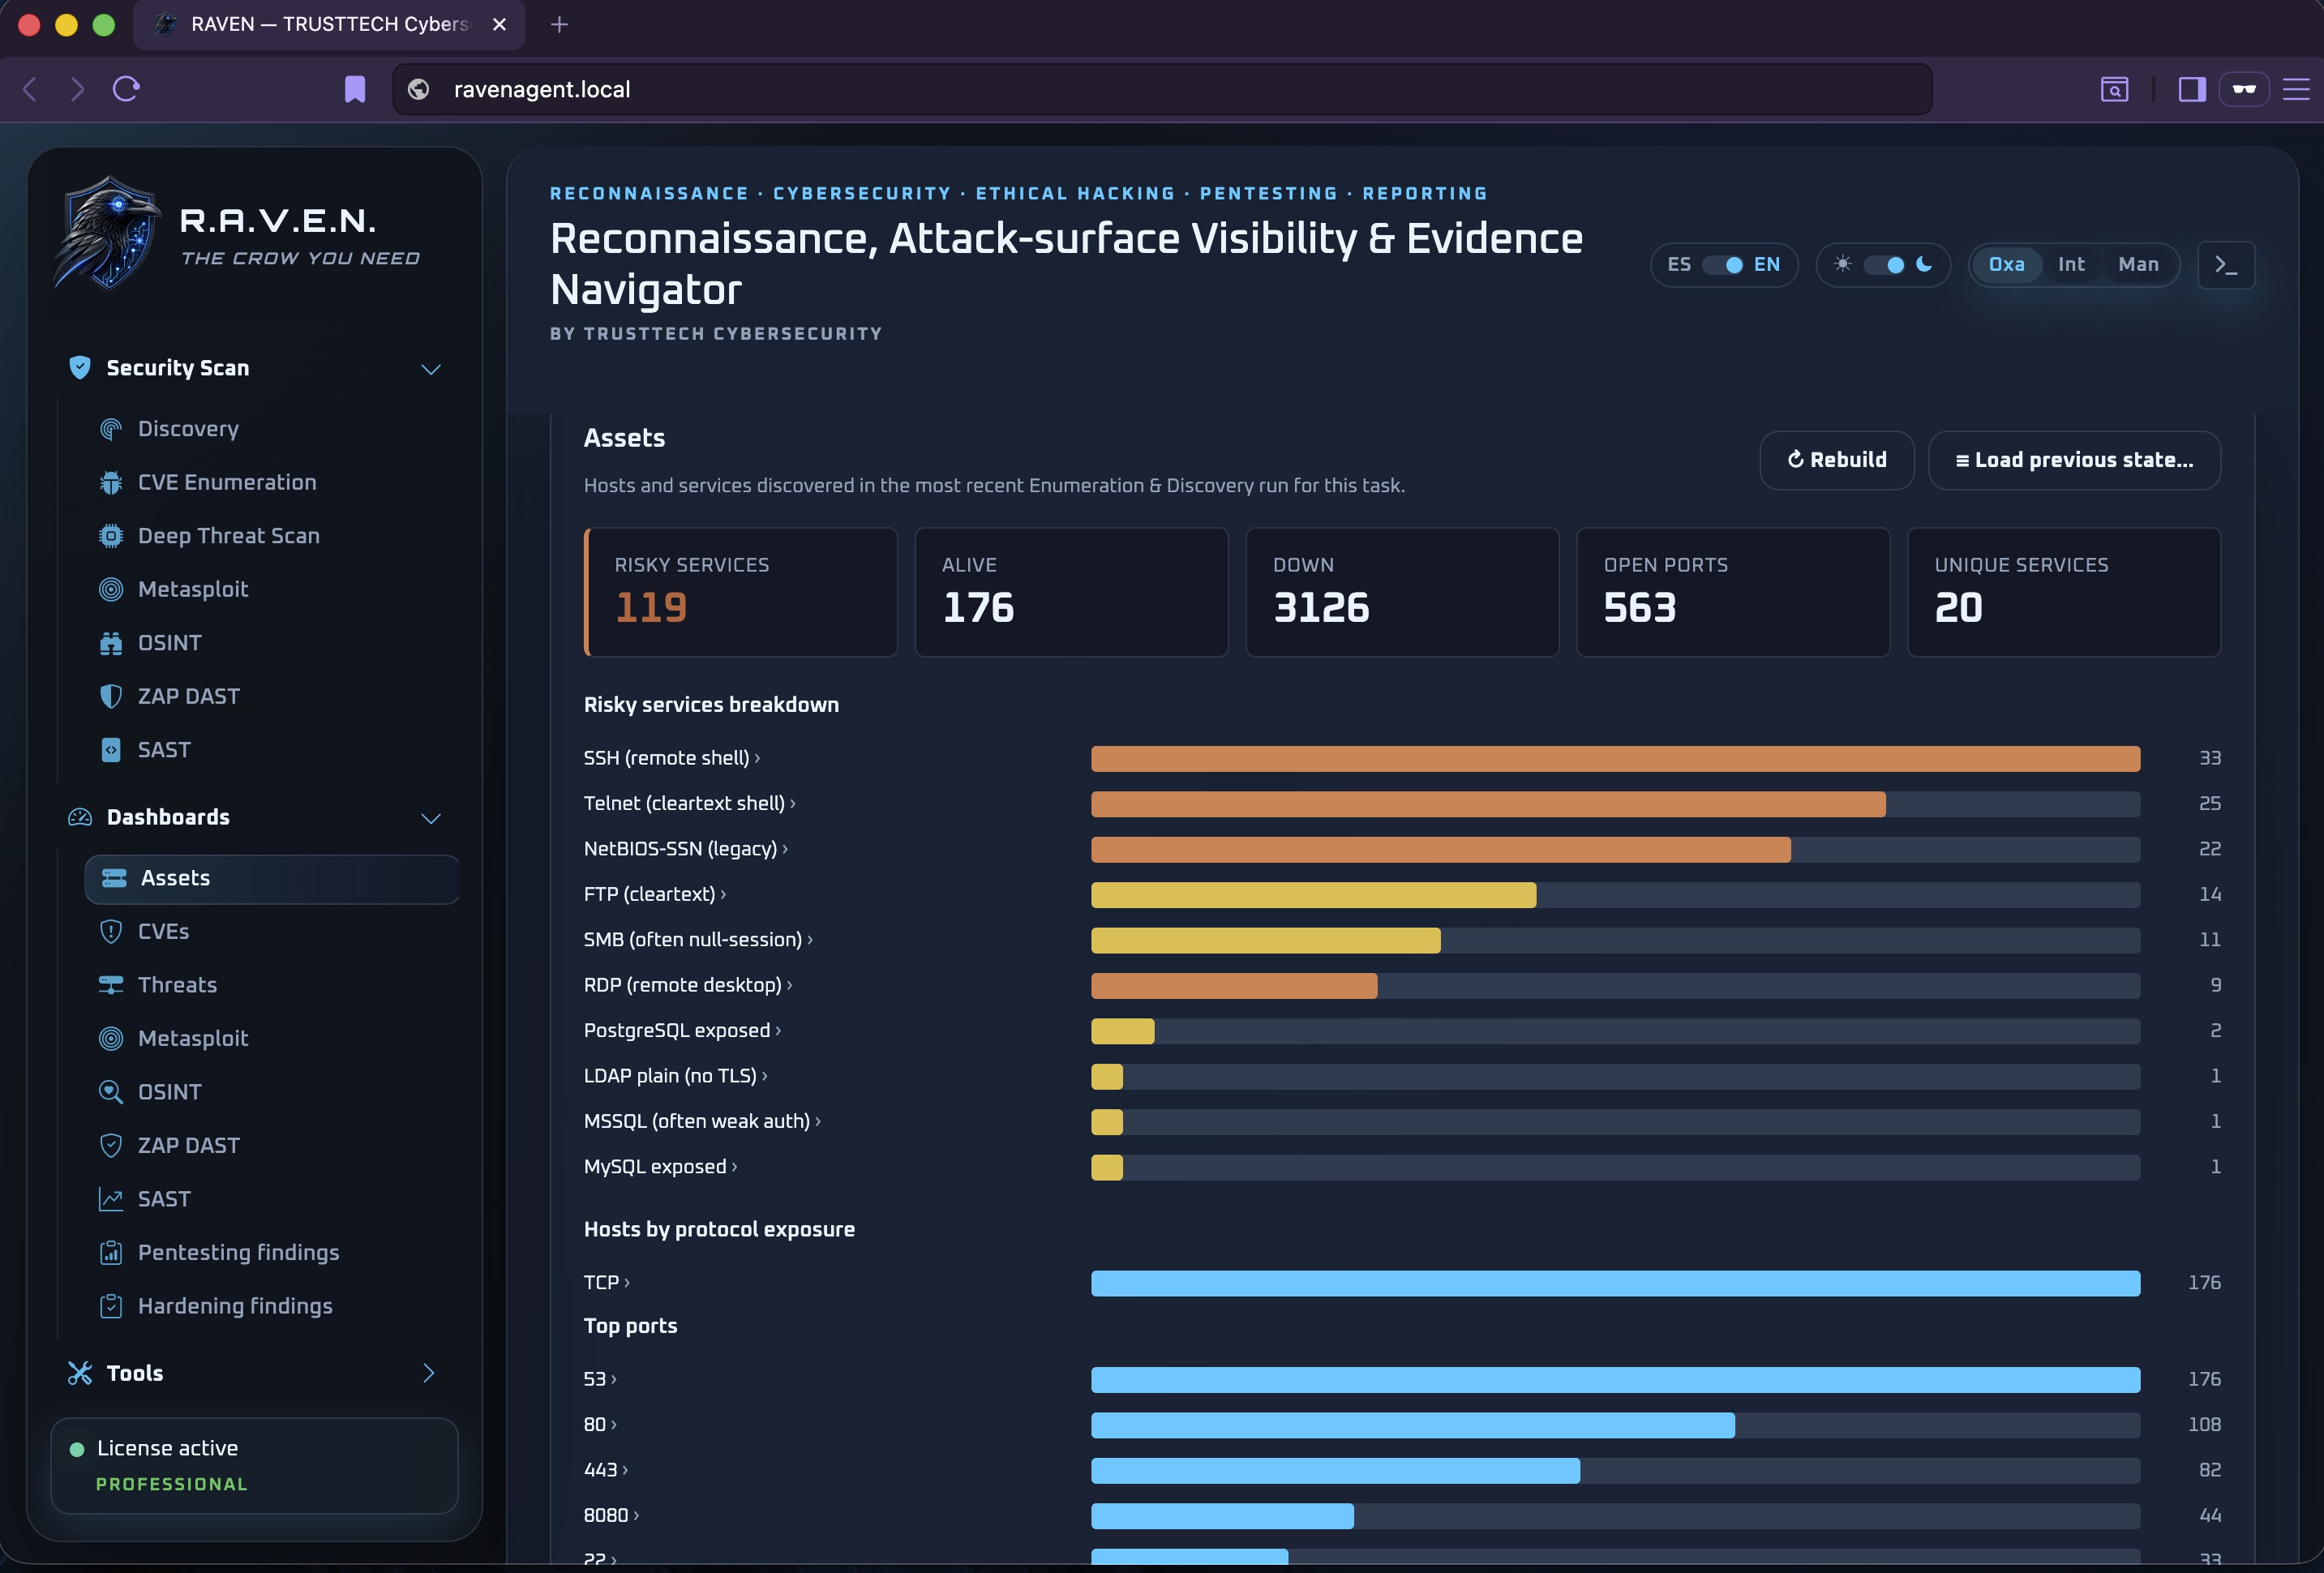Select the Oxa mode option
The image size is (2324, 1573).
coord(2006,265)
